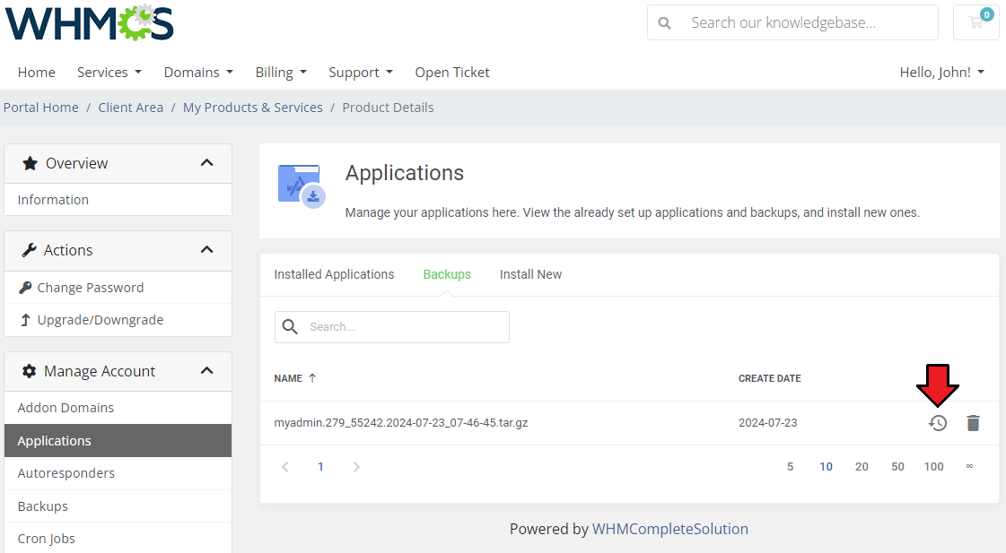
Task: Open the Services dropdown menu
Action: [x=109, y=73]
